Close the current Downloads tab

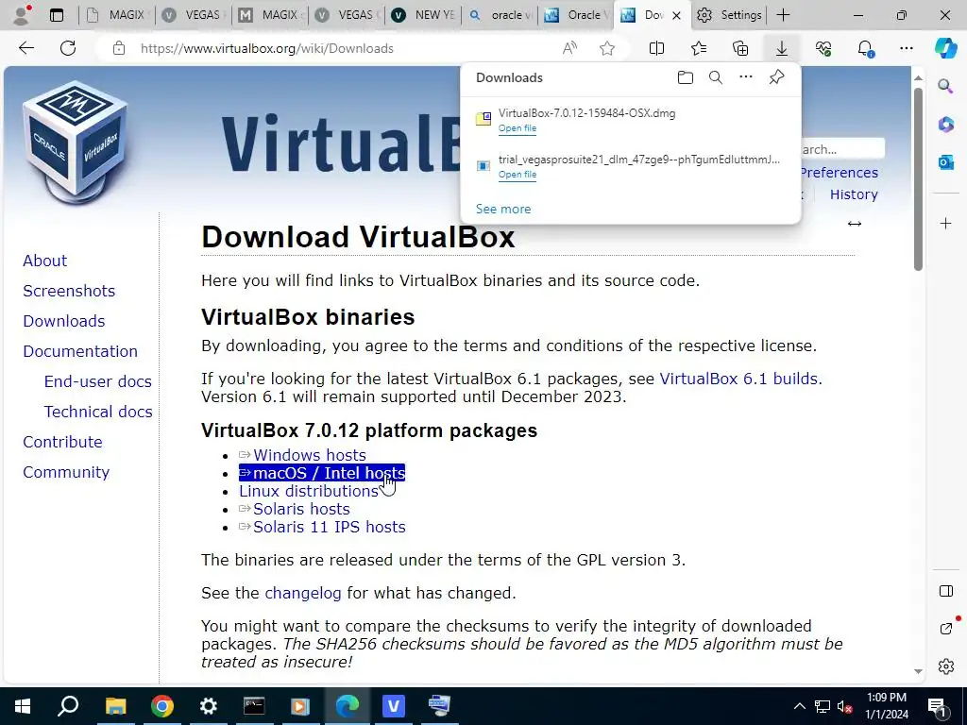click(676, 15)
